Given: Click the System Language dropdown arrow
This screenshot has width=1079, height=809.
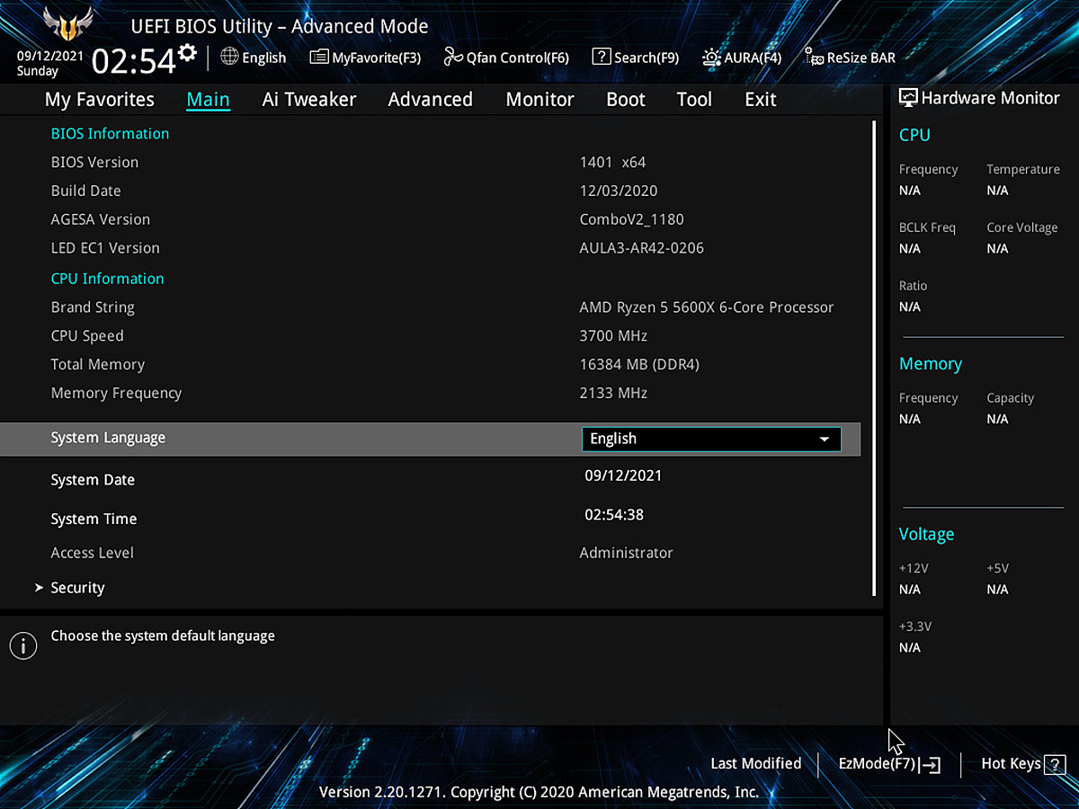Looking at the screenshot, I should (824, 439).
